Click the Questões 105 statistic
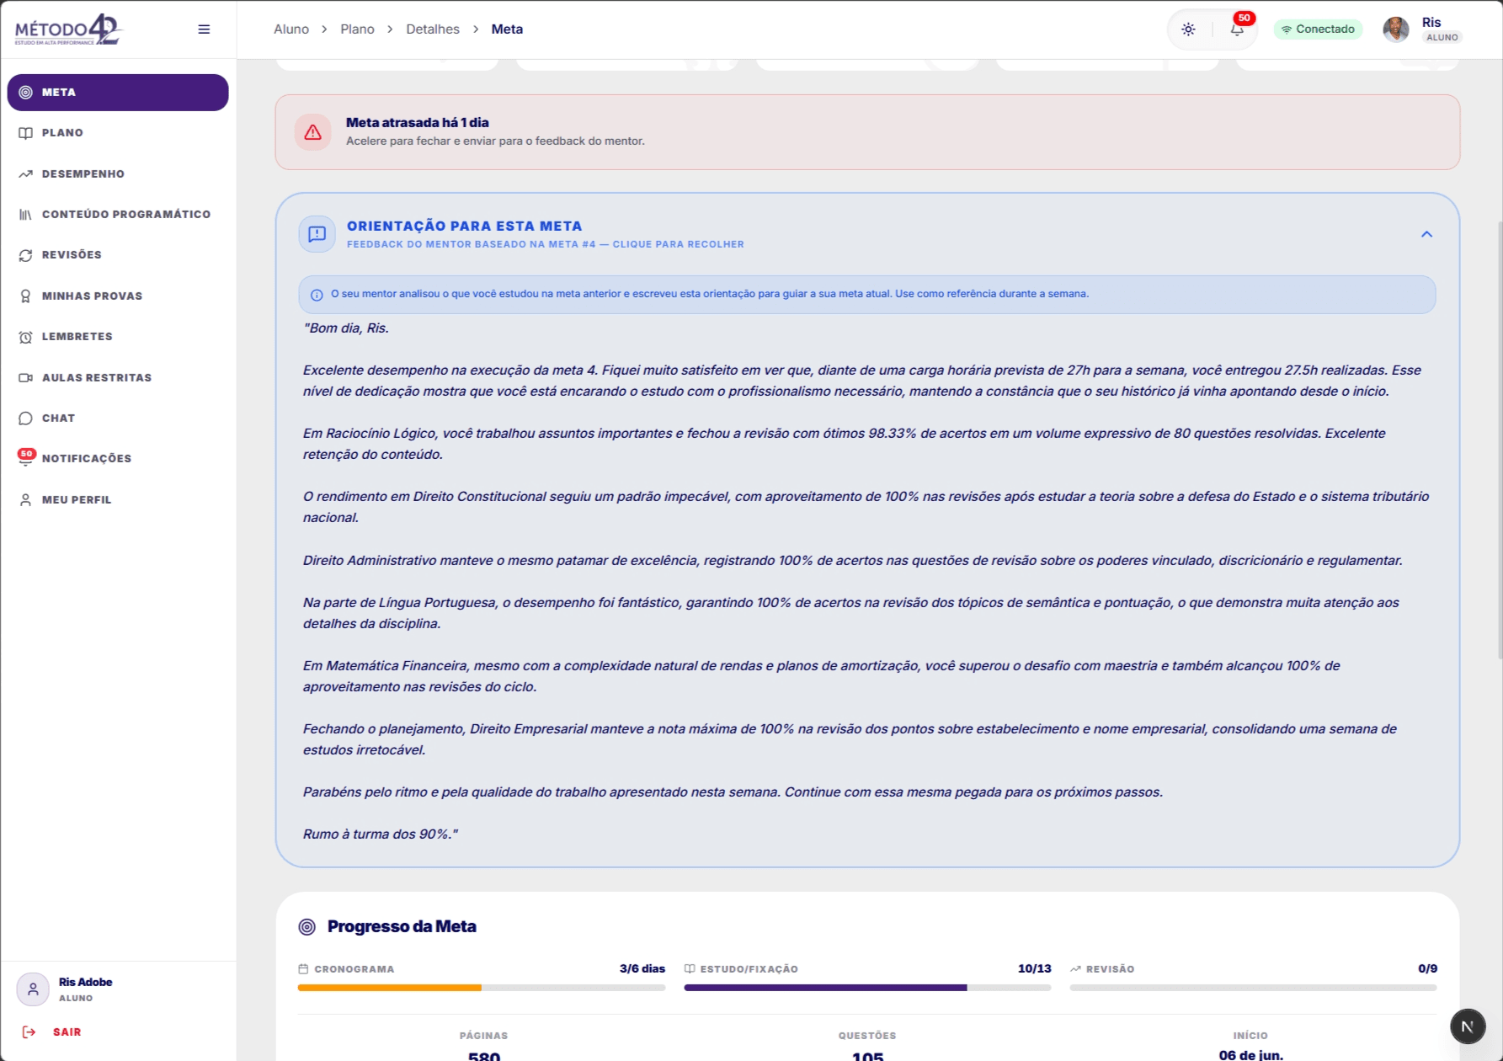The height and width of the screenshot is (1061, 1503). click(867, 1047)
